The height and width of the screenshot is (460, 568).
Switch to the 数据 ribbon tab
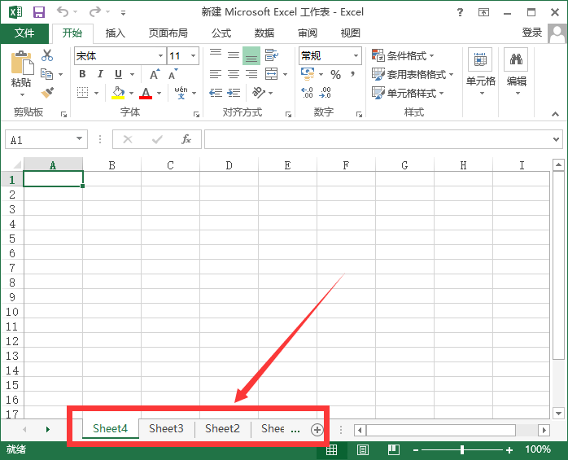(x=264, y=33)
